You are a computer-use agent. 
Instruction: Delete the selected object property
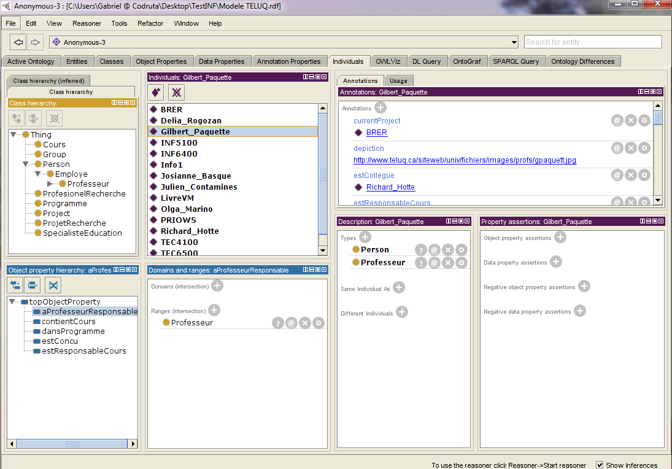[x=53, y=285]
